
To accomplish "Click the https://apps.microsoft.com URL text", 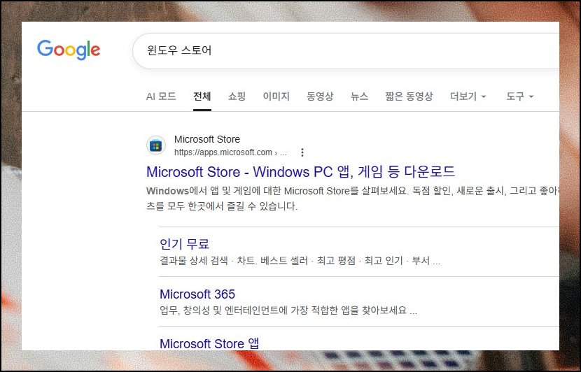I will [230, 152].
